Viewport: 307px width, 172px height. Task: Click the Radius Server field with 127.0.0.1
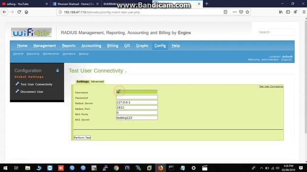(x=137, y=102)
